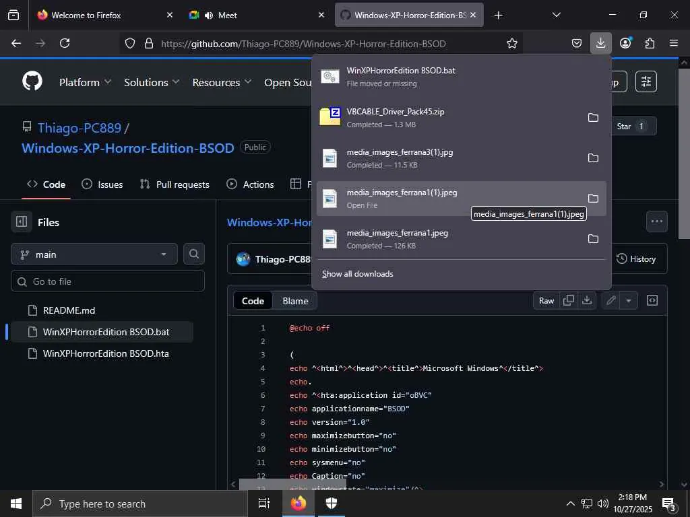Show folder for VBCABLE_Driver_Pack45.zip
The image size is (690, 517).
tap(593, 117)
